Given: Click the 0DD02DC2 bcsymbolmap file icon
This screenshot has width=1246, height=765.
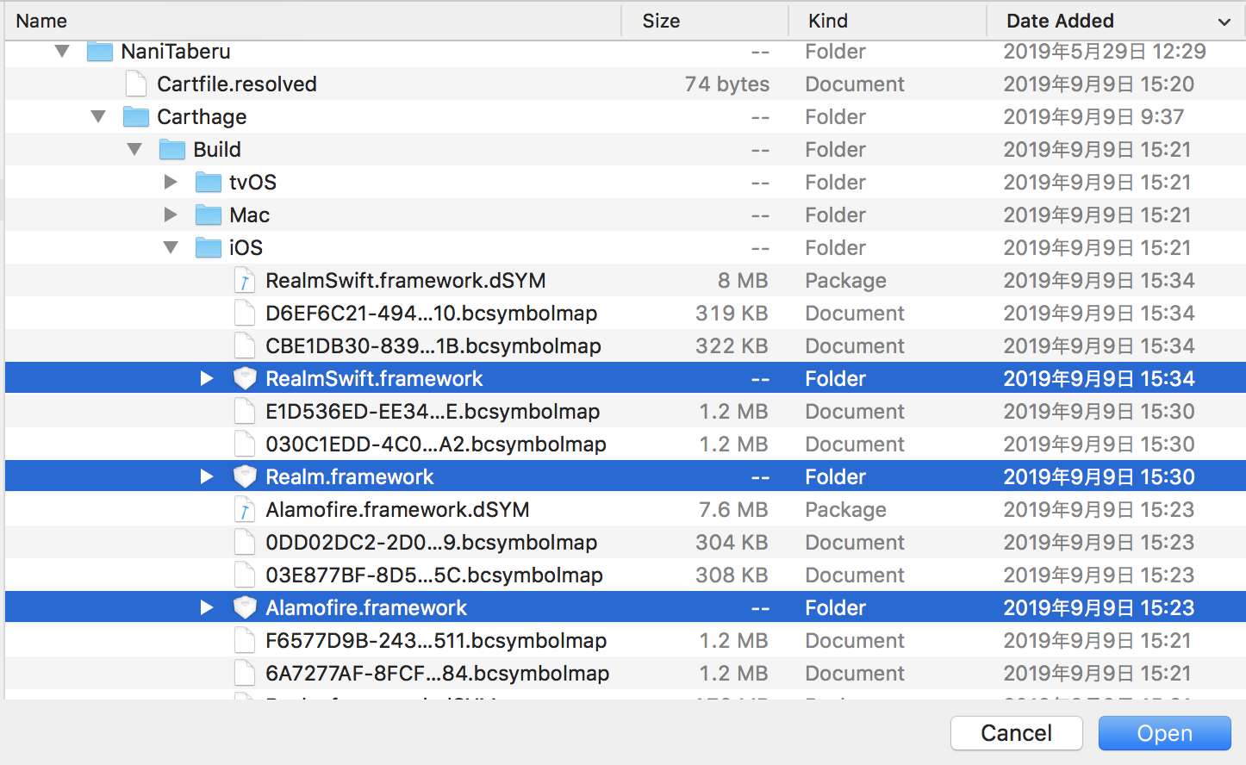Looking at the screenshot, I should point(245,542).
